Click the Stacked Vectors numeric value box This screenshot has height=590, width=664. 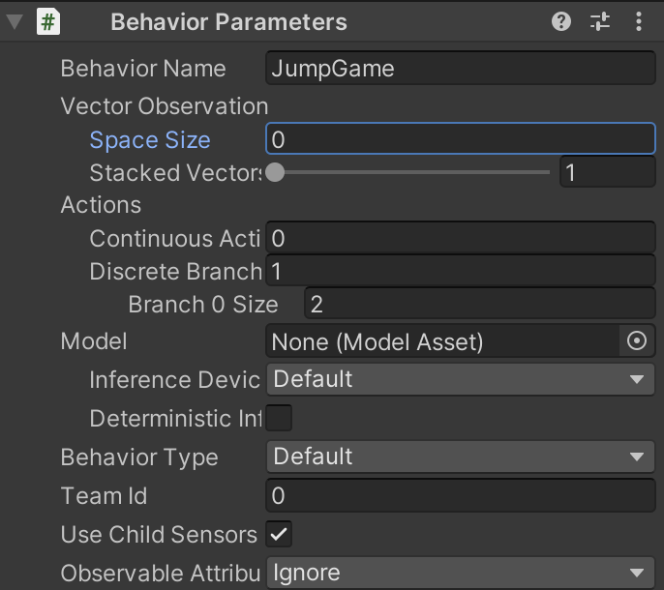[x=607, y=172]
